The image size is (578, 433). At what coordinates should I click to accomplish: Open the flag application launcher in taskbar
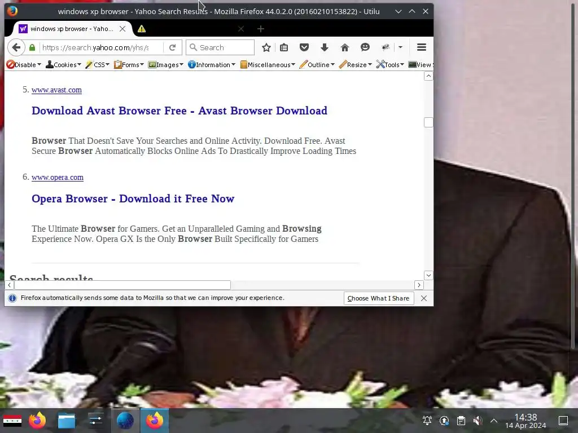pos(12,421)
